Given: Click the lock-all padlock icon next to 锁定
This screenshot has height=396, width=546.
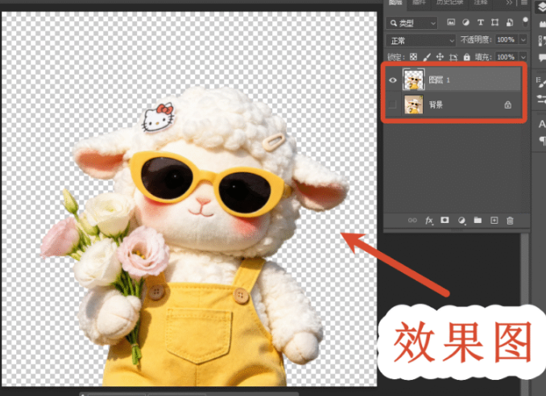Looking at the screenshot, I should [467, 56].
